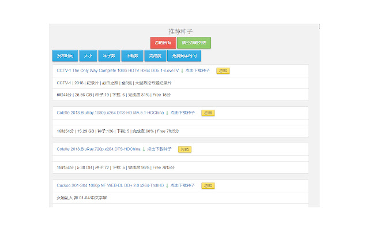Image resolution: width=369 pixels, height=231 pixels.
Task: Open Colette 2018 BluRay 720p torrent link
Action: point(99,149)
